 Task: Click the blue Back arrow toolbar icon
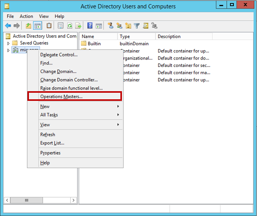[8, 26]
